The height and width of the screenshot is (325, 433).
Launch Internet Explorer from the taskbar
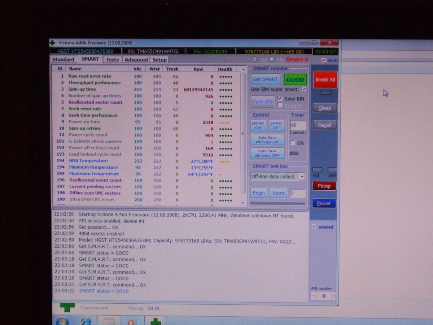point(86,321)
